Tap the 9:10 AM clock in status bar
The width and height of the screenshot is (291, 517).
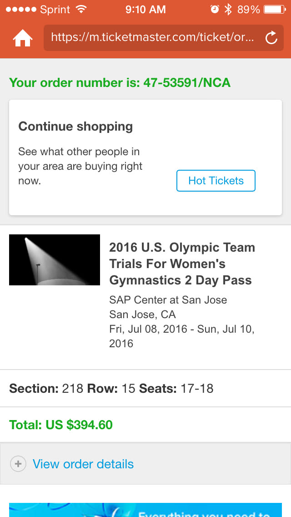click(145, 10)
